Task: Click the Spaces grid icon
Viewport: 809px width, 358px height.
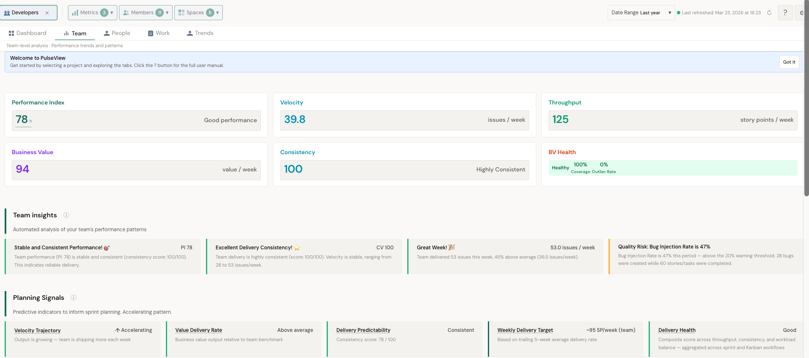Action: (x=181, y=13)
